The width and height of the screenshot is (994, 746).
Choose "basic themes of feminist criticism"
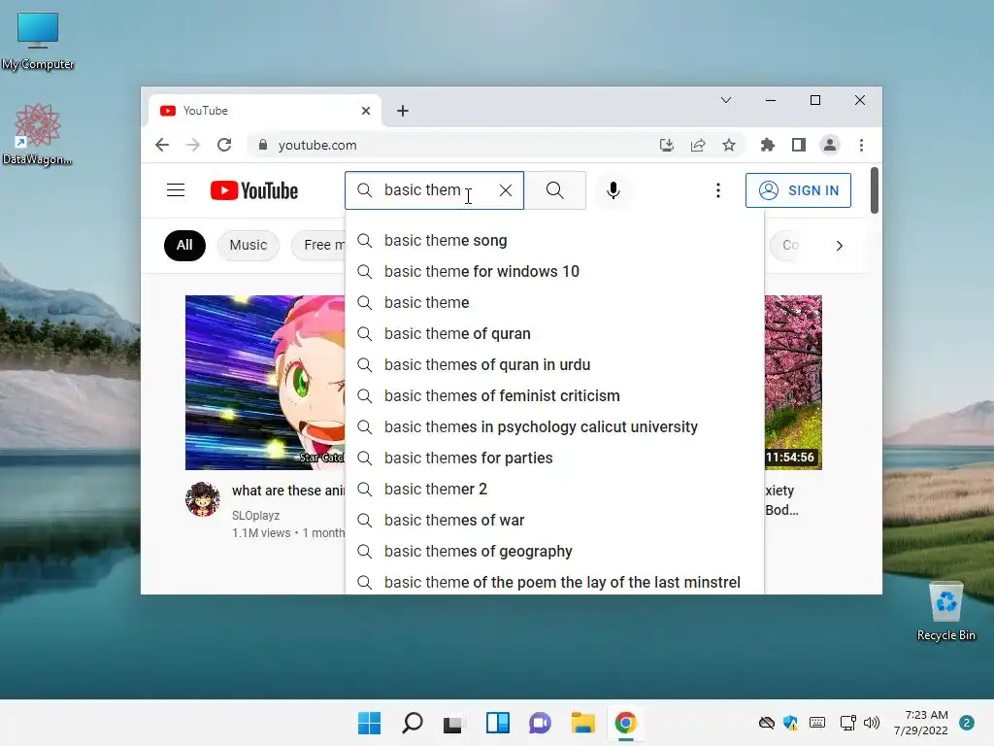click(554, 396)
